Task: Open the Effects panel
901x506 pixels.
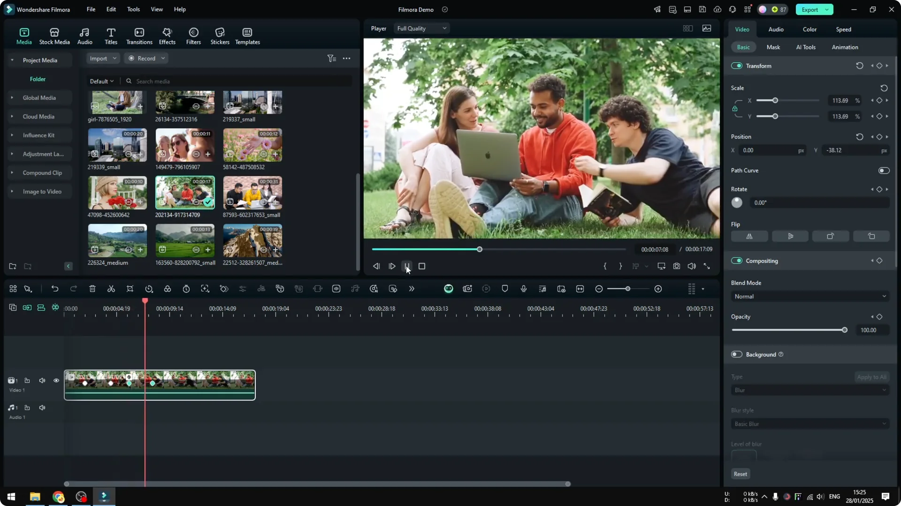Action: 167,36
